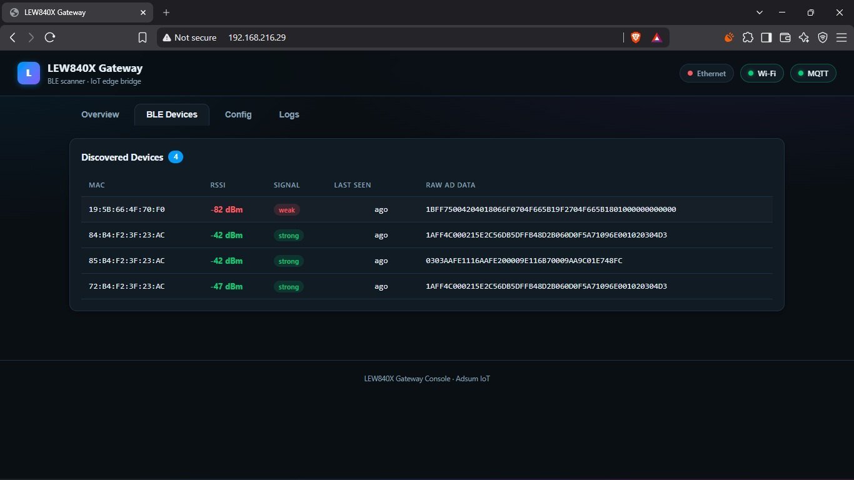Open the Brave Wallet icon
Image resolution: width=854 pixels, height=480 pixels.
coord(785,37)
